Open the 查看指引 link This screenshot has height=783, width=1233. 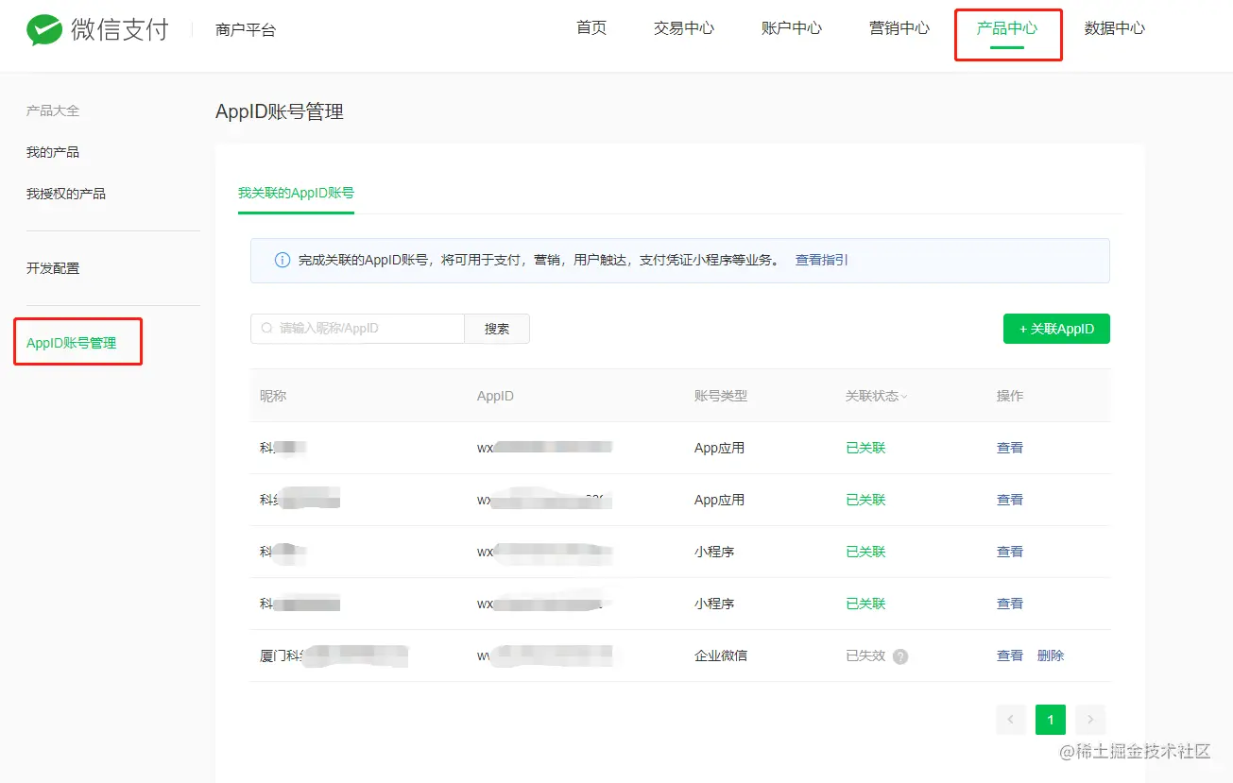point(820,260)
